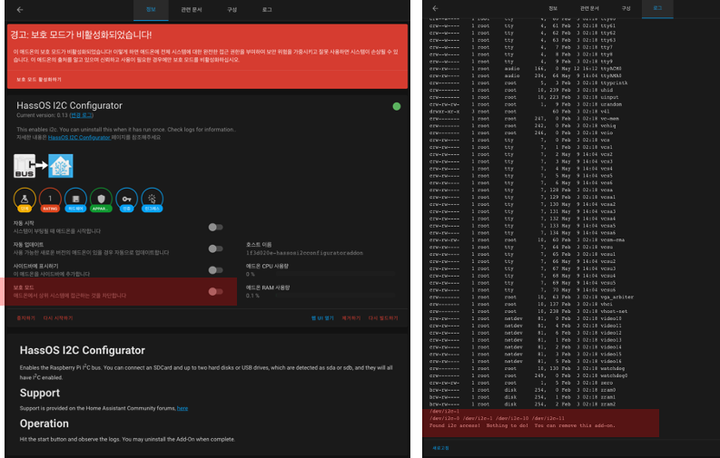Click the vcsm-cma log line
This screenshot has width=720, height=458.
point(527,239)
